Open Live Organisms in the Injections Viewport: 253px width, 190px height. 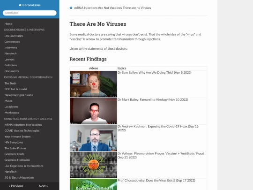pos(24,166)
